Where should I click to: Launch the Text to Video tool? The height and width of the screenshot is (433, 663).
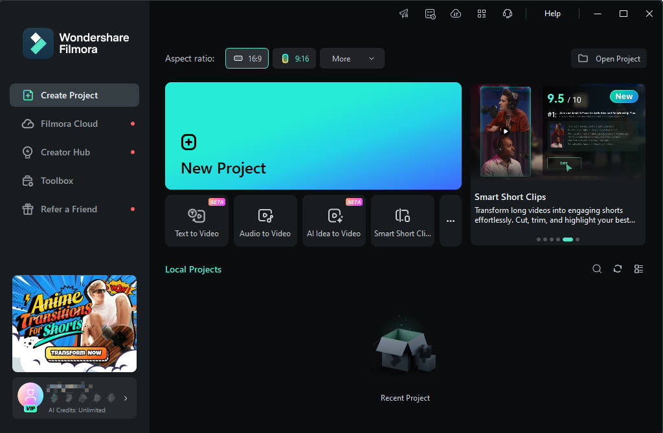pos(197,220)
